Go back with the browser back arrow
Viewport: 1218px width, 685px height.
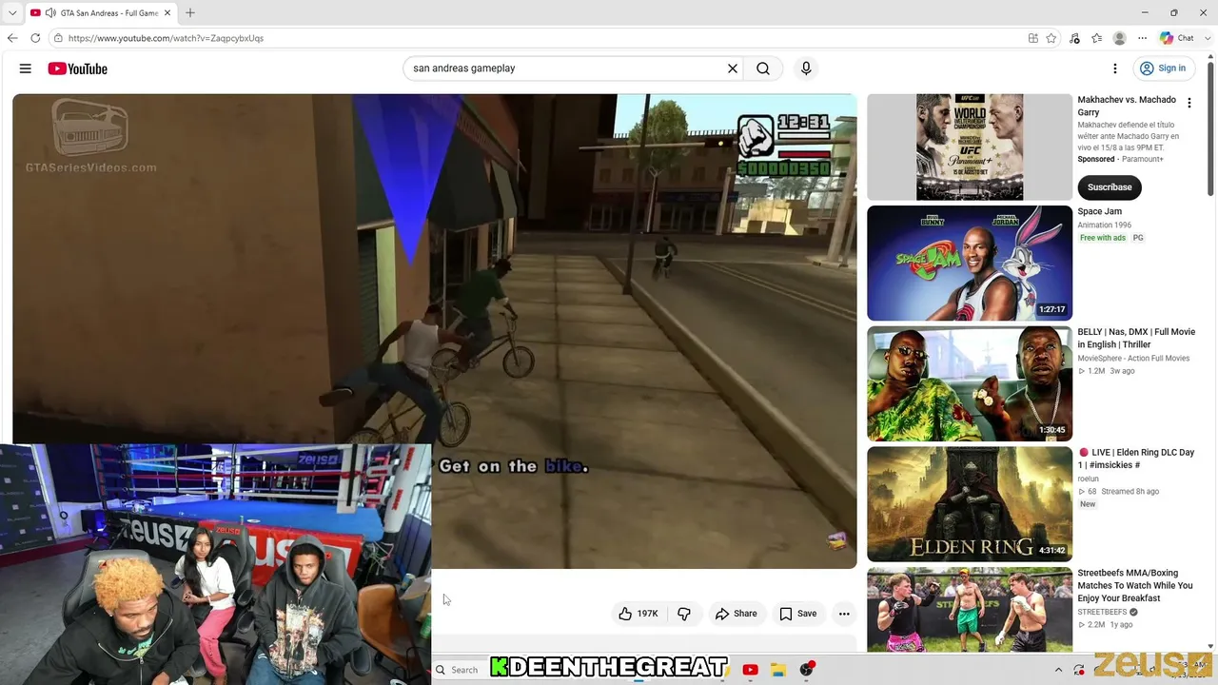pyautogui.click(x=12, y=38)
